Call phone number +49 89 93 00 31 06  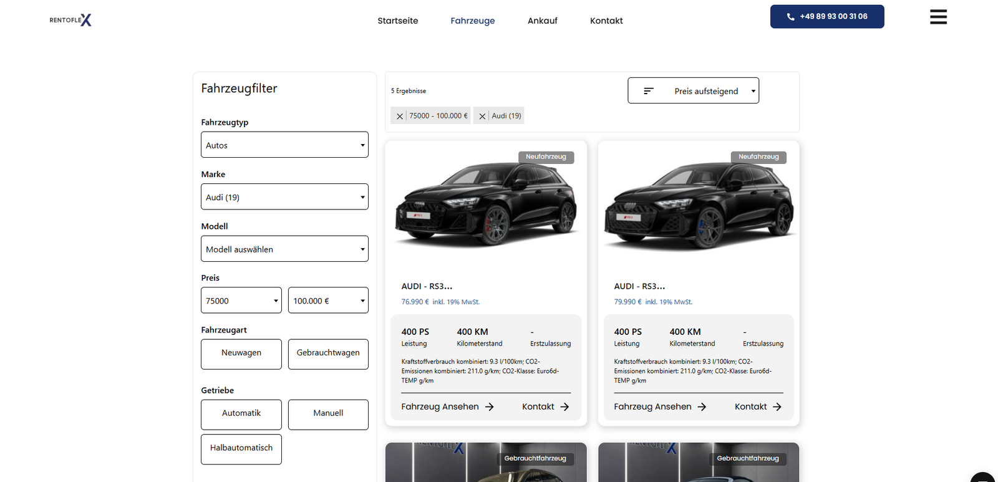[x=826, y=17]
